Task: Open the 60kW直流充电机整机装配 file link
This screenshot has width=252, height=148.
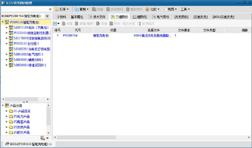Action: pyautogui.click(x=153, y=35)
